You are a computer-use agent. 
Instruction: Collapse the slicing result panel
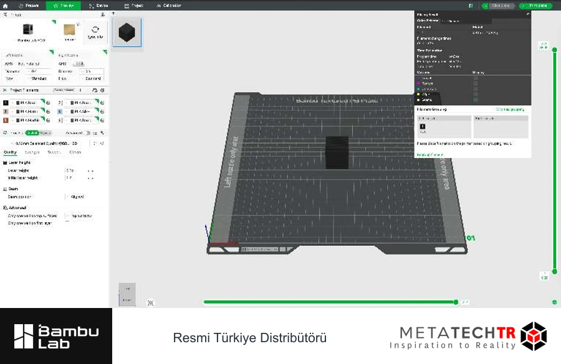click(528, 14)
